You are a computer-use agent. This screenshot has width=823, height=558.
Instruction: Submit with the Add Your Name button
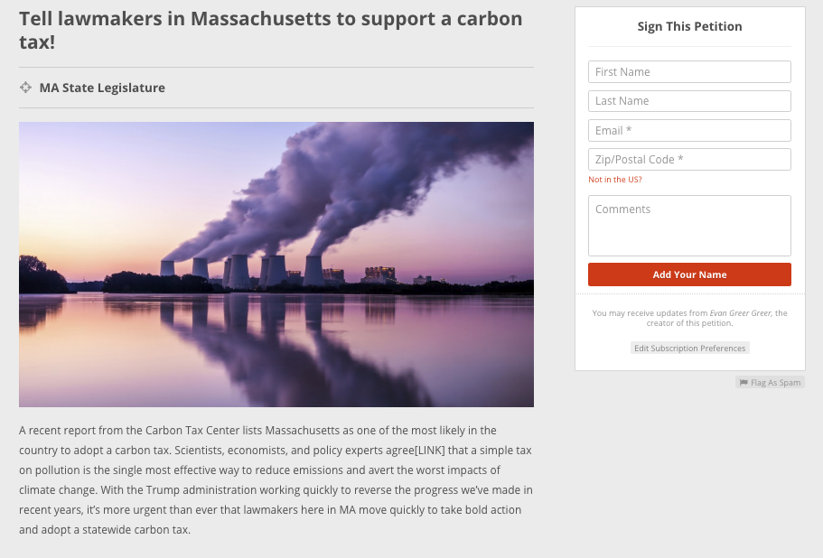click(689, 274)
